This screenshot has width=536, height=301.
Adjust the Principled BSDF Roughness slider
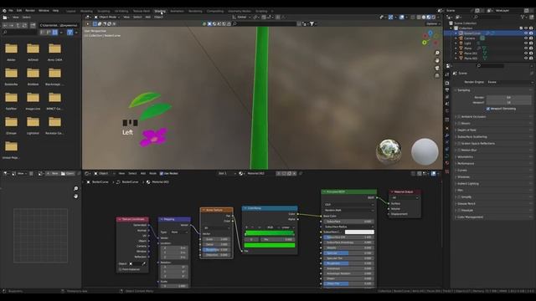click(348, 263)
